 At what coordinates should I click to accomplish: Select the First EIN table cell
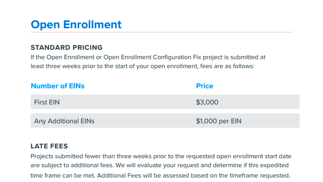(x=47, y=102)
